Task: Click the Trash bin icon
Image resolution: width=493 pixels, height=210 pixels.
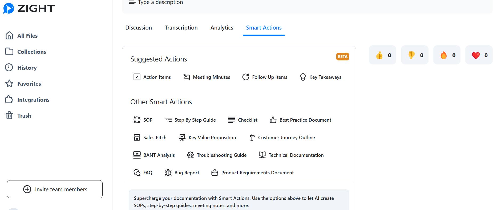Action: coord(9,116)
